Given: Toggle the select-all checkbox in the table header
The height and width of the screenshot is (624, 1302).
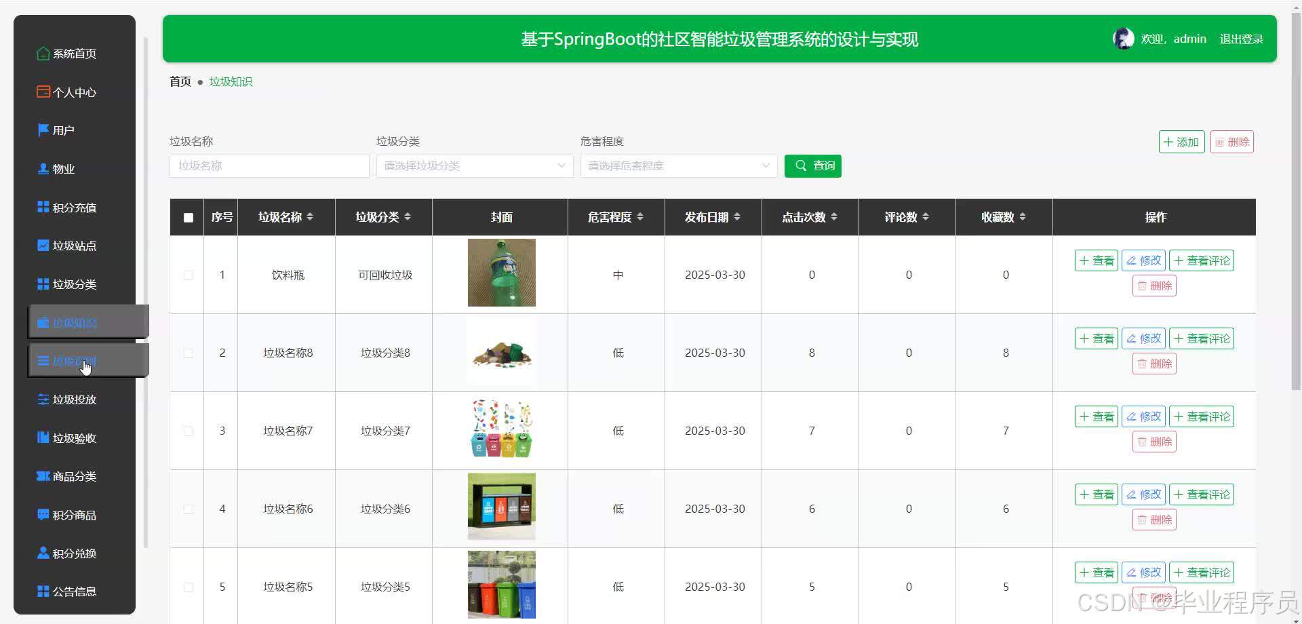Looking at the screenshot, I should (x=188, y=218).
